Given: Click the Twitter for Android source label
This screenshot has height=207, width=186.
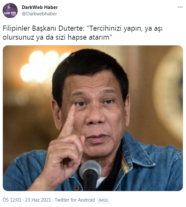Looking at the screenshot, I should click(75, 200).
